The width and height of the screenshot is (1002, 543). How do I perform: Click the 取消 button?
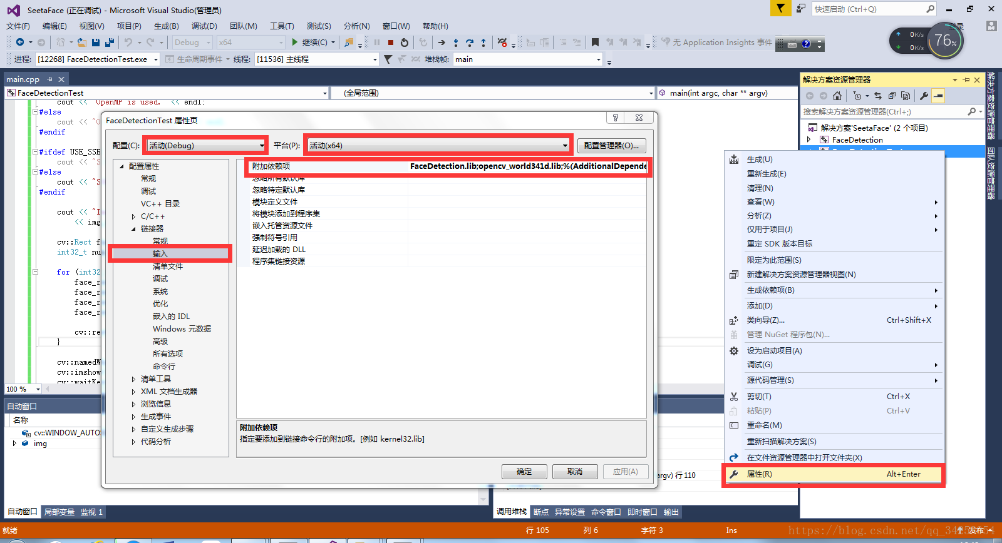[x=575, y=472]
